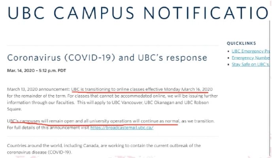Click the Coronavirus (COVID-19) article title
Screen dimensions: 273x158
107,58
